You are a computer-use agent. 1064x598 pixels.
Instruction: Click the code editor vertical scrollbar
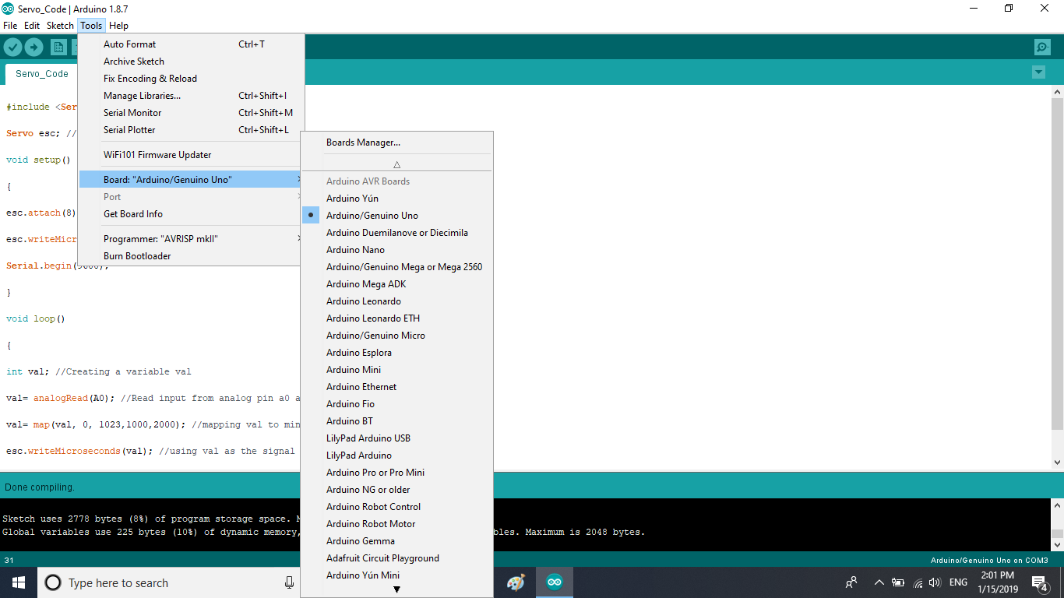(1057, 265)
